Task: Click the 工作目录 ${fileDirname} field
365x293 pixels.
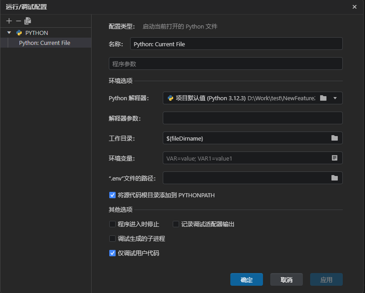Action: (x=253, y=138)
